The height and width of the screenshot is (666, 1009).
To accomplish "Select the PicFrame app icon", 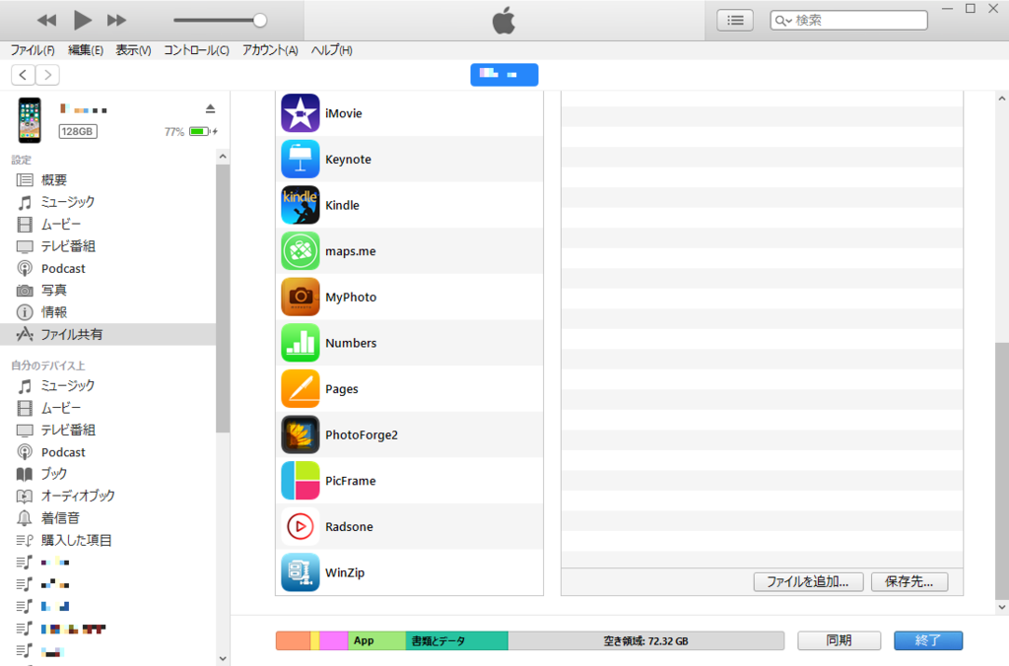I will pos(300,480).
